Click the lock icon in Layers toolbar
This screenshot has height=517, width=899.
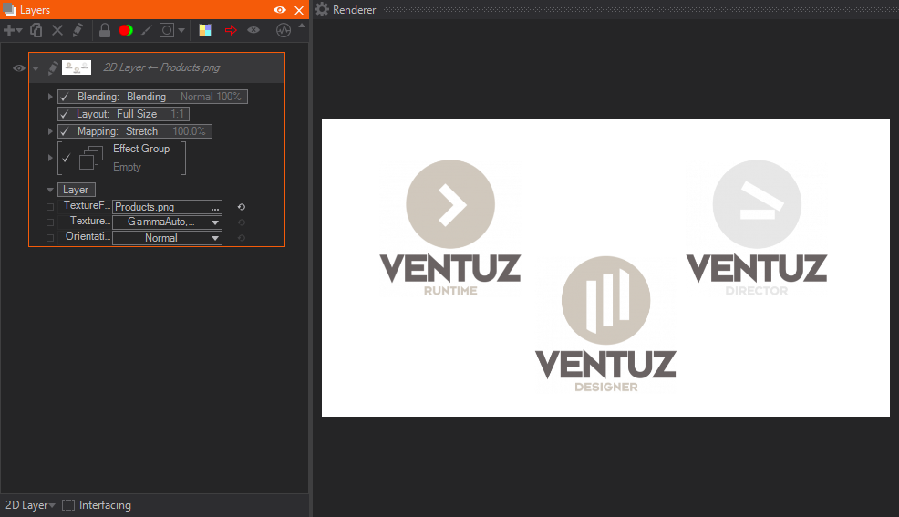[105, 30]
